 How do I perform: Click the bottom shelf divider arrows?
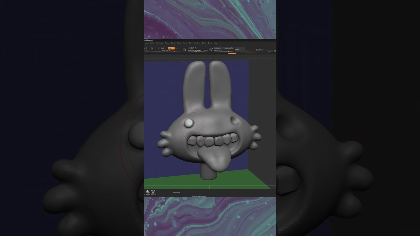(x=199, y=196)
